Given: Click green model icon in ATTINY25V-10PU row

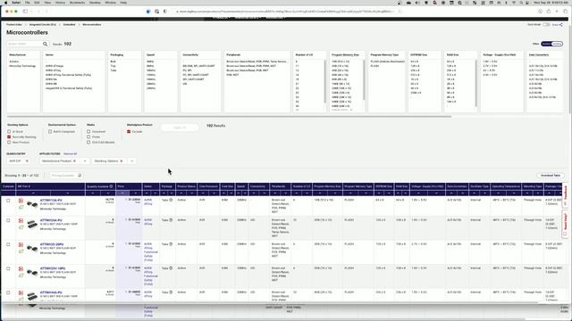Looking at the screenshot, I should tap(21, 276).
